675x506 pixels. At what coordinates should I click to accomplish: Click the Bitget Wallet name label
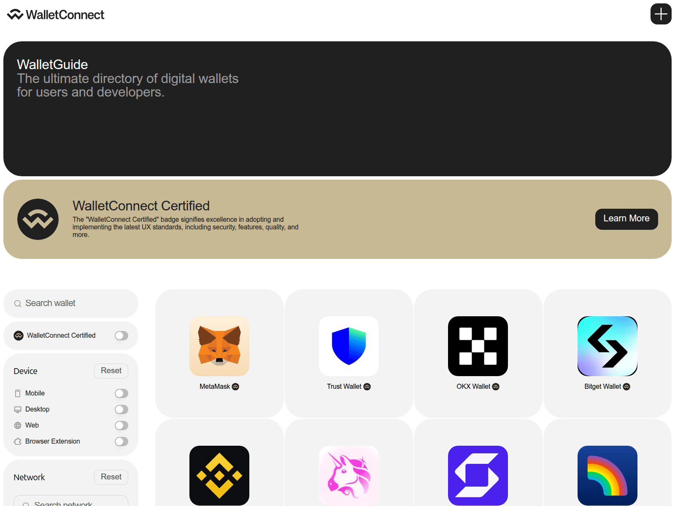coord(602,387)
